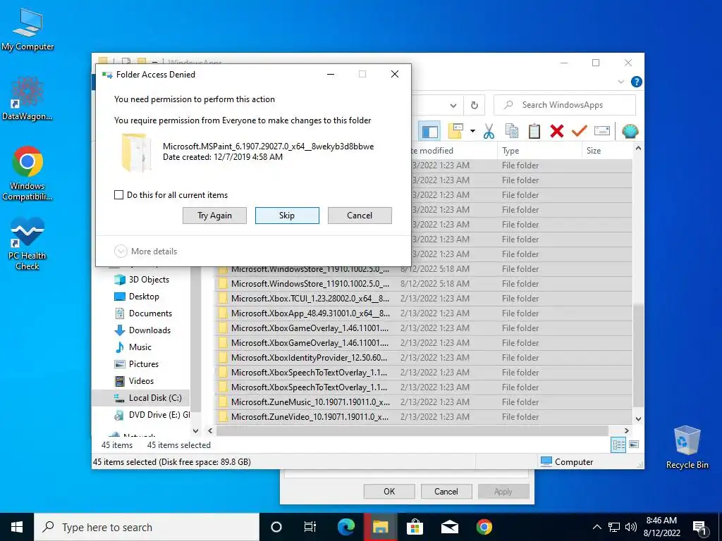Screen dimensions: 722x541
Task: Click Cancel in Folder Access Denied dialog
Action: point(360,216)
